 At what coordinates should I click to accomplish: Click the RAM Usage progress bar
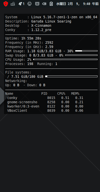[x=86, y=51]
